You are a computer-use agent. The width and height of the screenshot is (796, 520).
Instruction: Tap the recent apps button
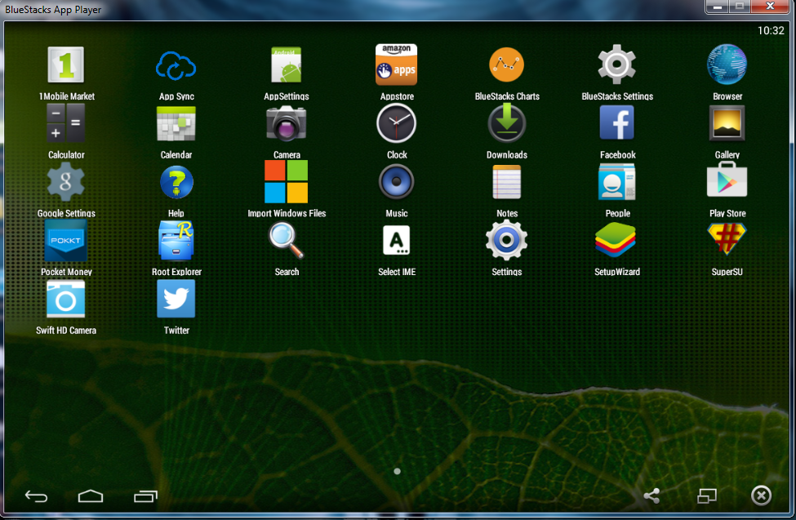(x=145, y=496)
